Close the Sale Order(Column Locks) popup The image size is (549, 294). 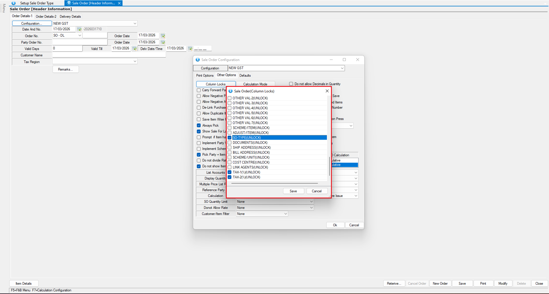click(327, 91)
